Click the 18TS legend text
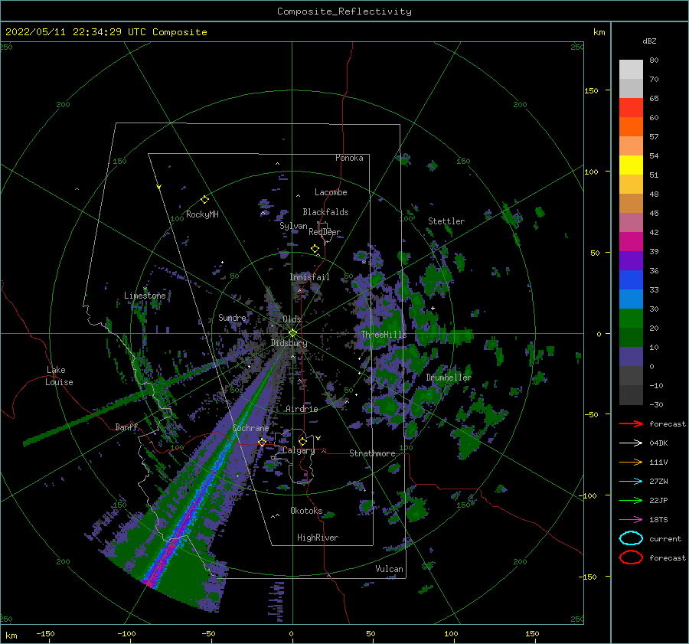Screen dimensions: 689x644 658,520
